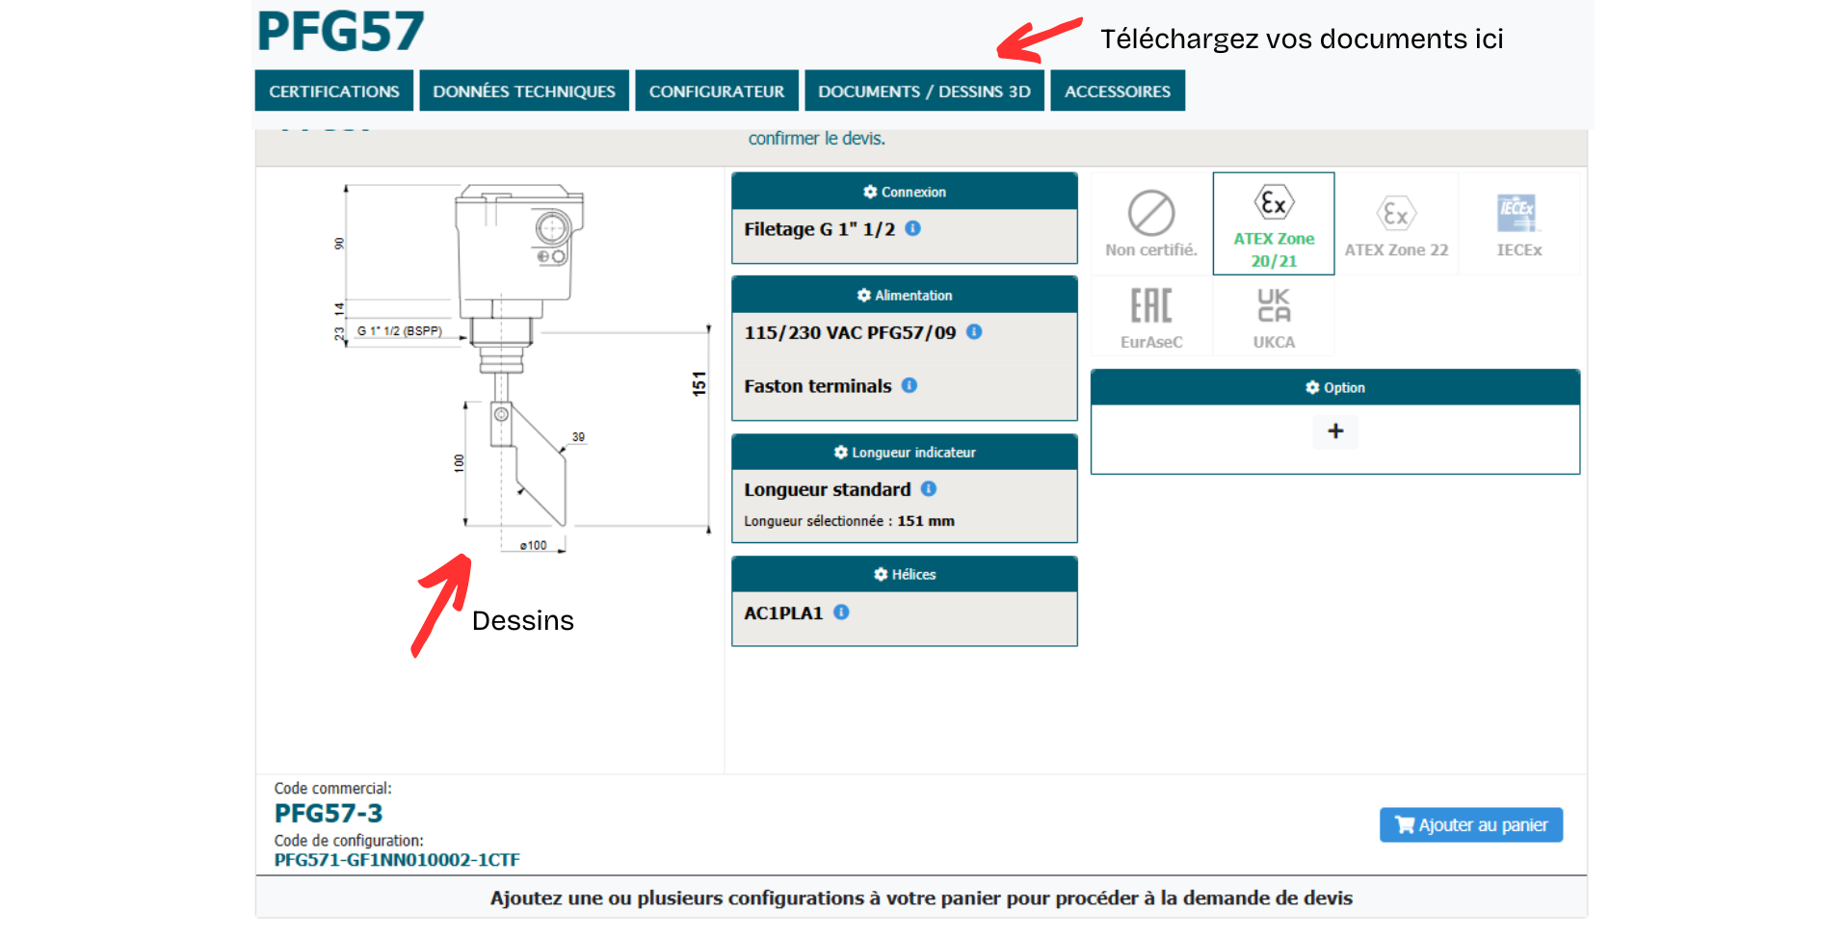Select the EurAsEC certification
Image resolution: width=1846 pixels, height=937 pixels.
coord(1151,317)
